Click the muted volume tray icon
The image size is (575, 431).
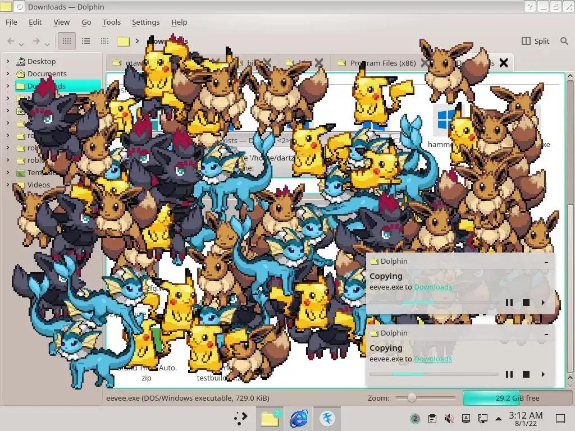click(449, 419)
